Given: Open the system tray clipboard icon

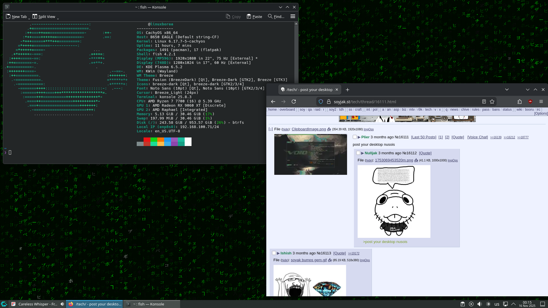Looking at the screenshot, I should 463,304.
